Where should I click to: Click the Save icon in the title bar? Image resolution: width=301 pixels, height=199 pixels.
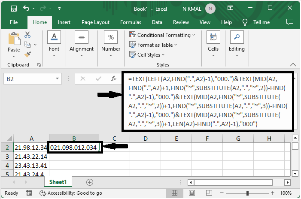(13, 8)
